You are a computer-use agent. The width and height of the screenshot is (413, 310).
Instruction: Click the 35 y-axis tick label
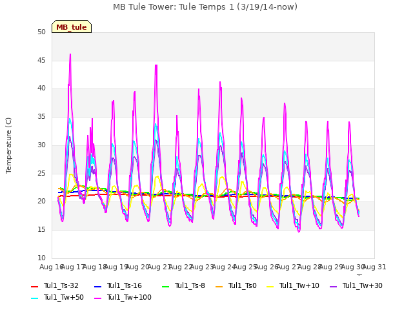[41, 116]
